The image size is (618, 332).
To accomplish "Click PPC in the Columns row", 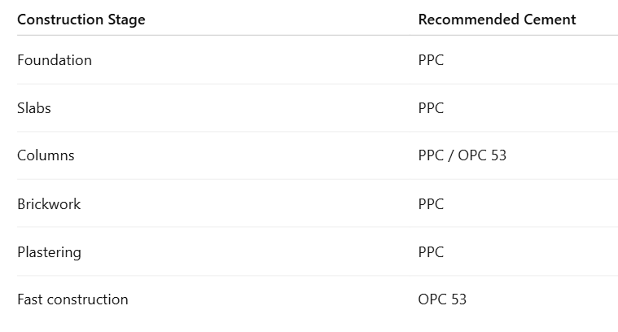I will pyautogui.click(x=431, y=155).
